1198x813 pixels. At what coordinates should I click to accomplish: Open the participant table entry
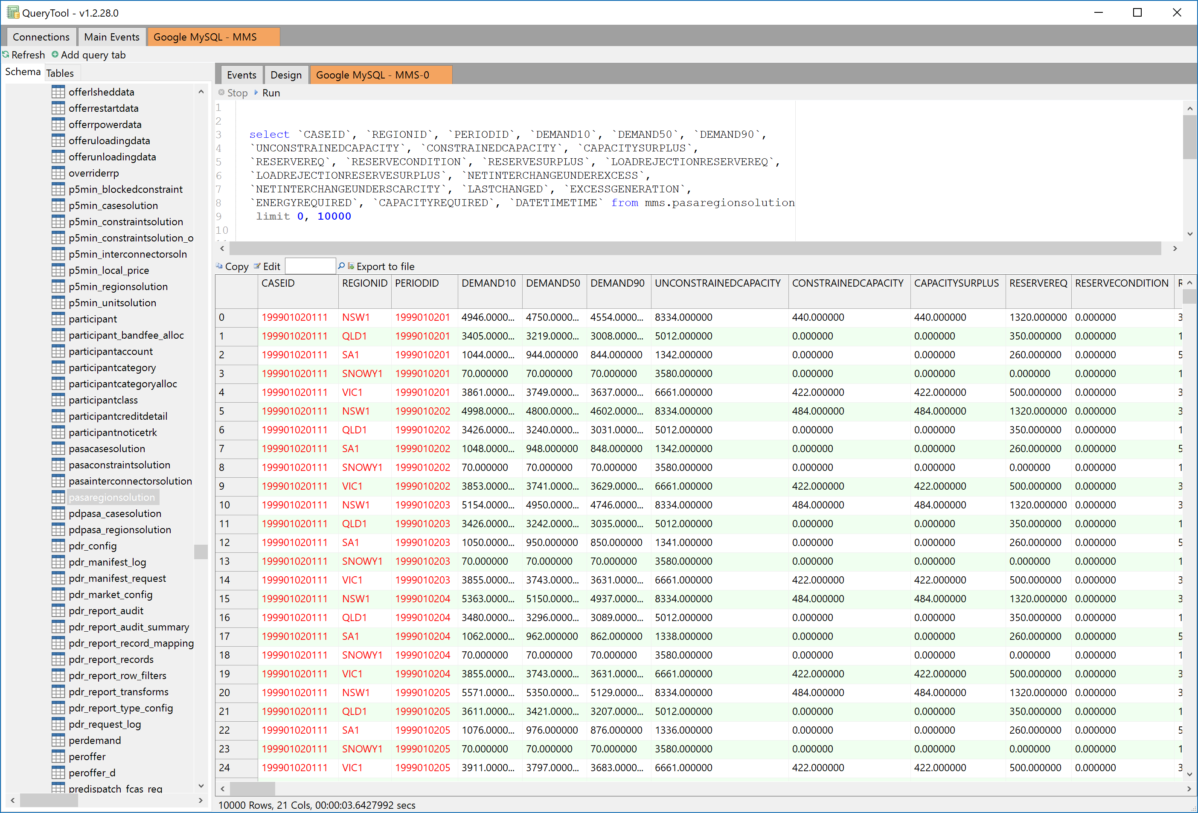[93, 319]
